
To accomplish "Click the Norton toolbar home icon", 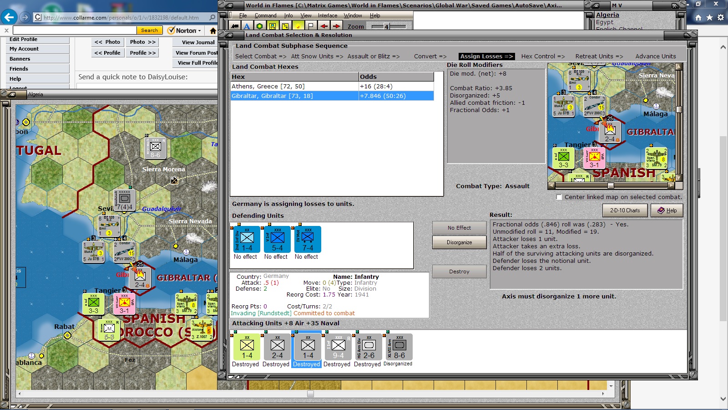I will tap(212, 31).
